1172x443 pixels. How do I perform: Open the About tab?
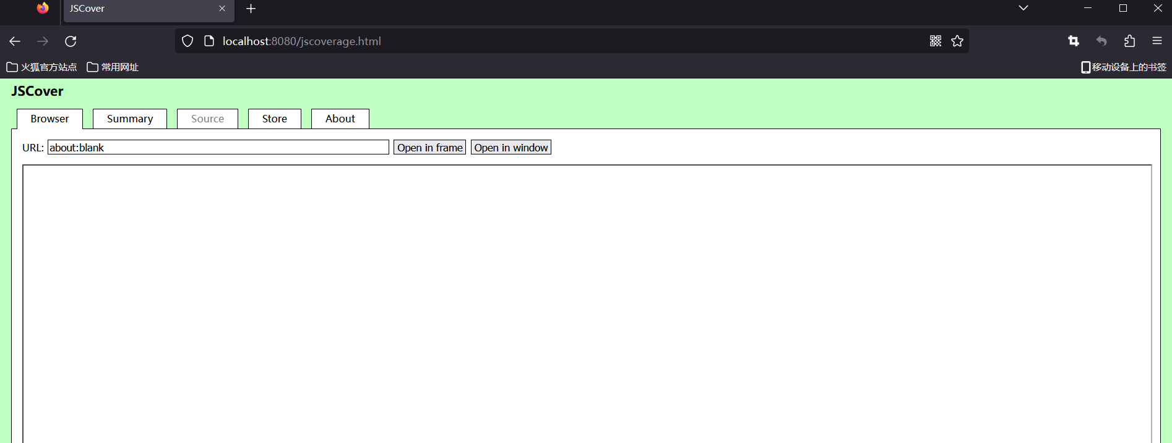coord(340,119)
